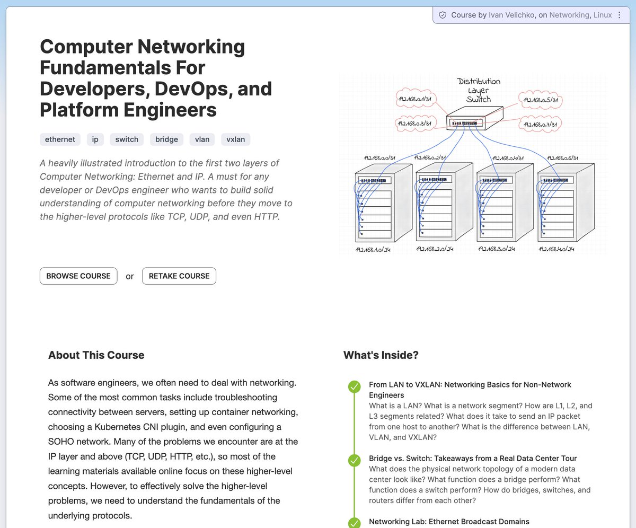
Task: Click the 'What is a LAN?' lesson description
Action: point(481,421)
